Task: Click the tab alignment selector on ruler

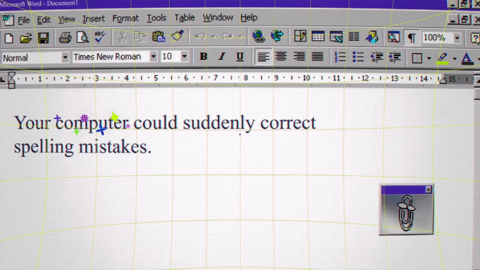Action: click(x=3, y=80)
